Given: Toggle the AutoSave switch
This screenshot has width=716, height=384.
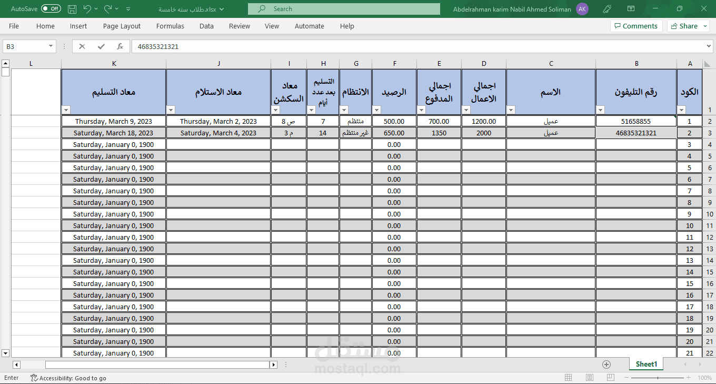Looking at the screenshot, I should click(51, 9).
